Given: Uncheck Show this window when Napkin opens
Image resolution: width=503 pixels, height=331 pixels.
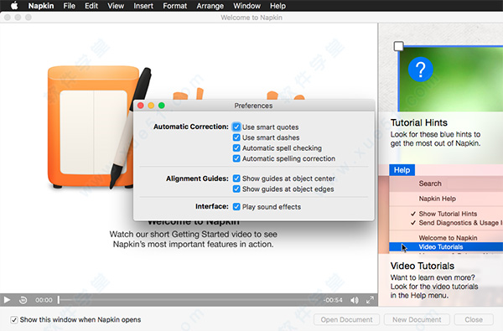Looking at the screenshot, I should pos(13,320).
